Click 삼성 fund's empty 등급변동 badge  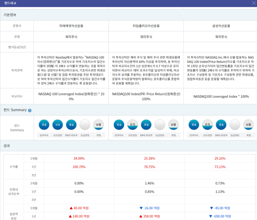pyautogui.click(x=235, y=125)
